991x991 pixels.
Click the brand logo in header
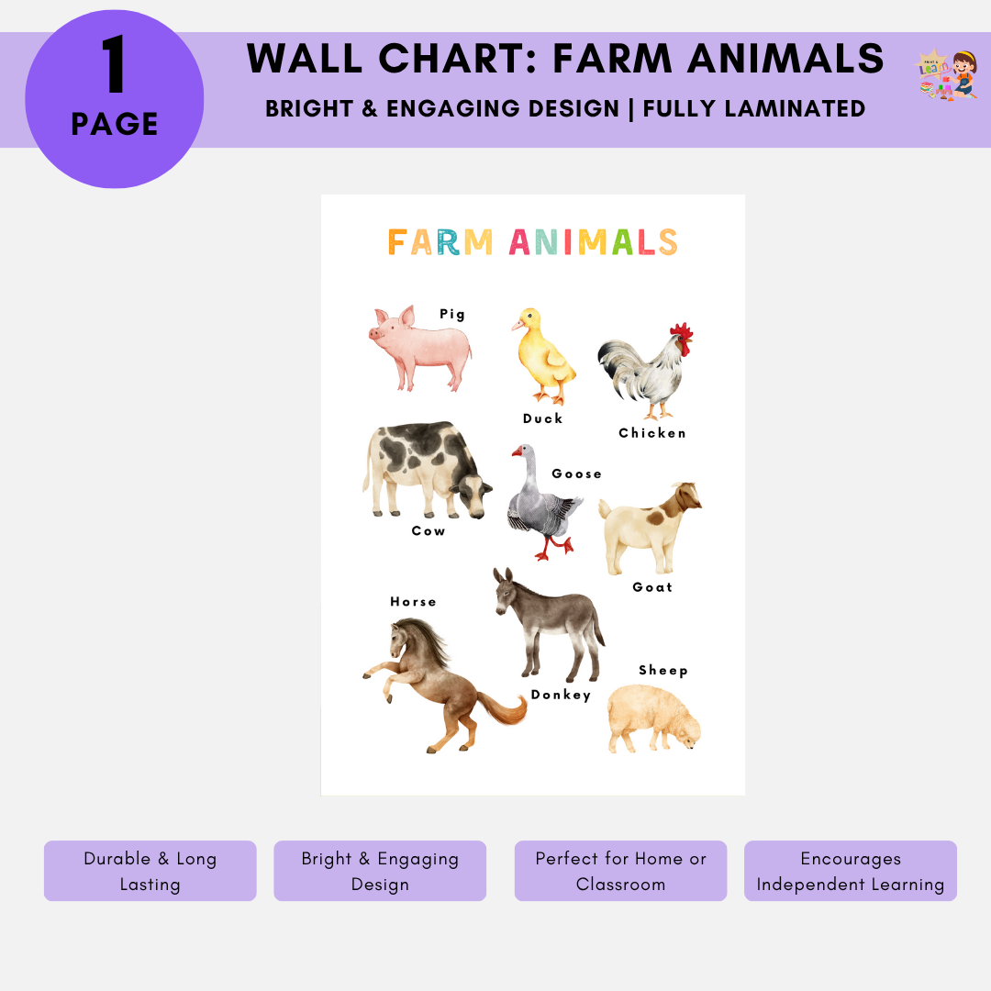click(x=948, y=75)
